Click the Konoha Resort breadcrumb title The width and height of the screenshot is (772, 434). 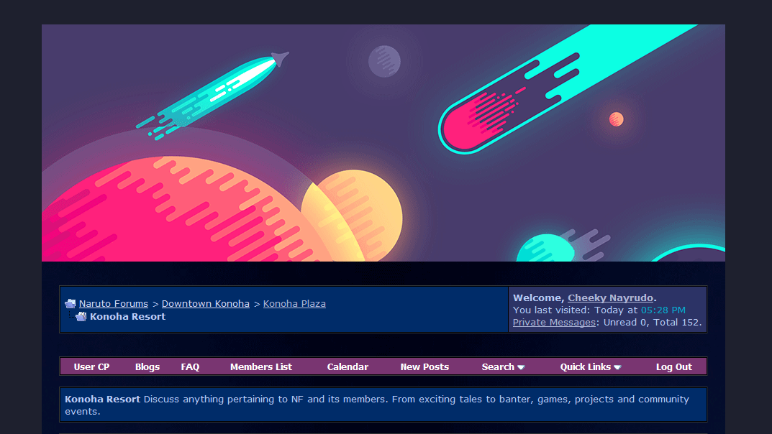pos(127,317)
